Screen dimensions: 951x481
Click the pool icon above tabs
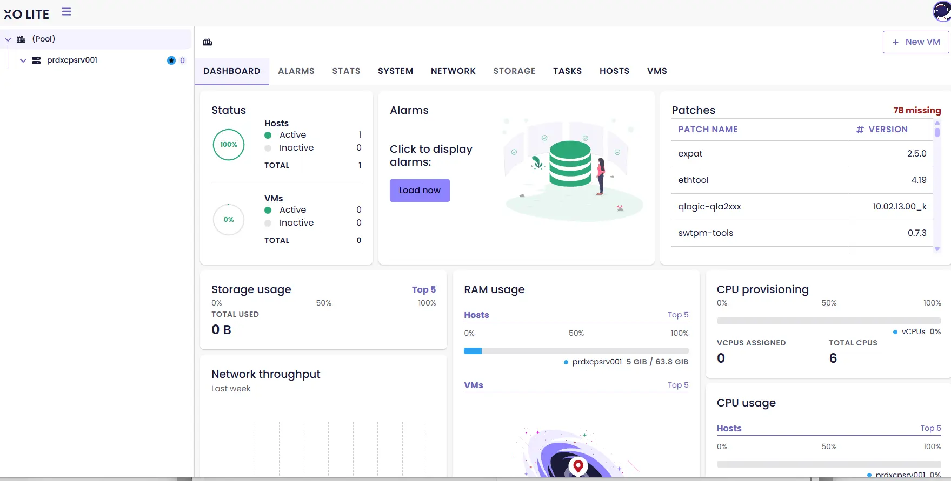[x=208, y=42]
